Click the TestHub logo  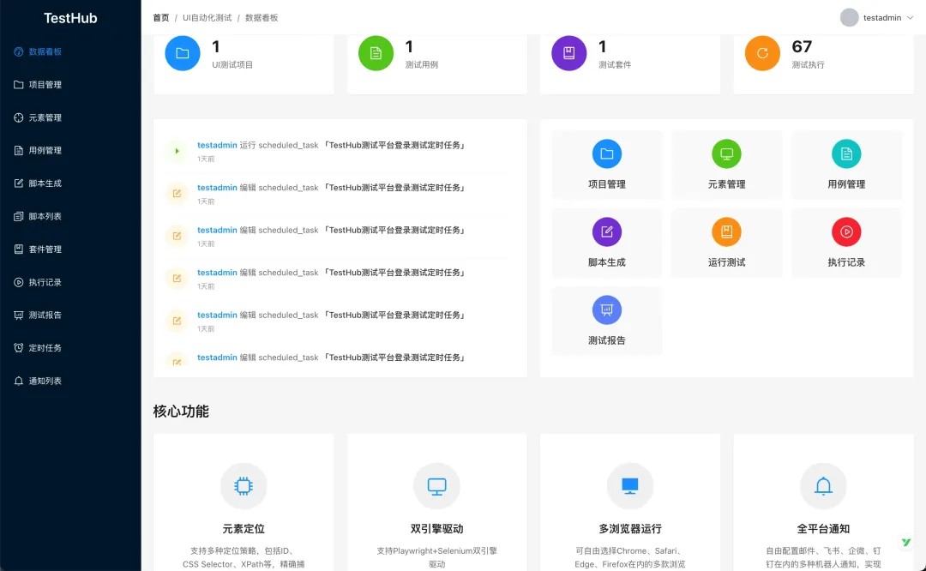(69, 18)
